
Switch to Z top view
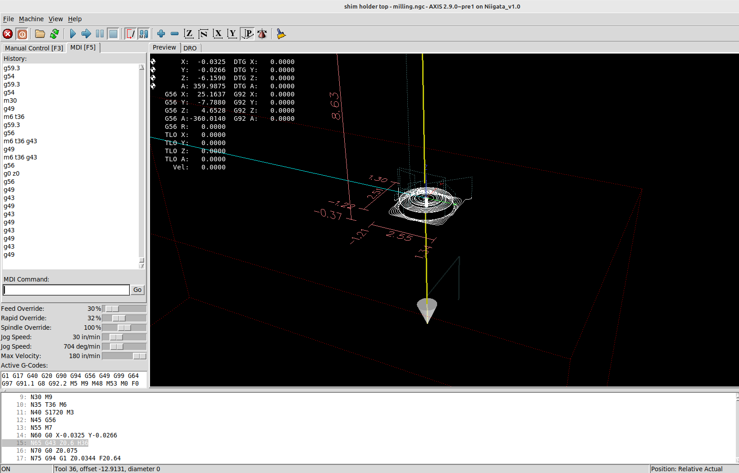[x=189, y=34]
